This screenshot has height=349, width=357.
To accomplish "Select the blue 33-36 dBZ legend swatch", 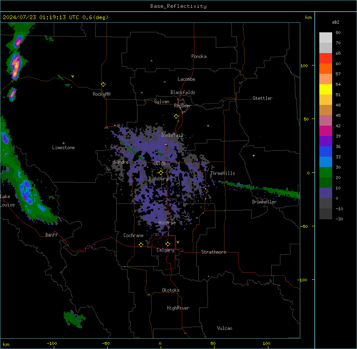I will click(326, 151).
